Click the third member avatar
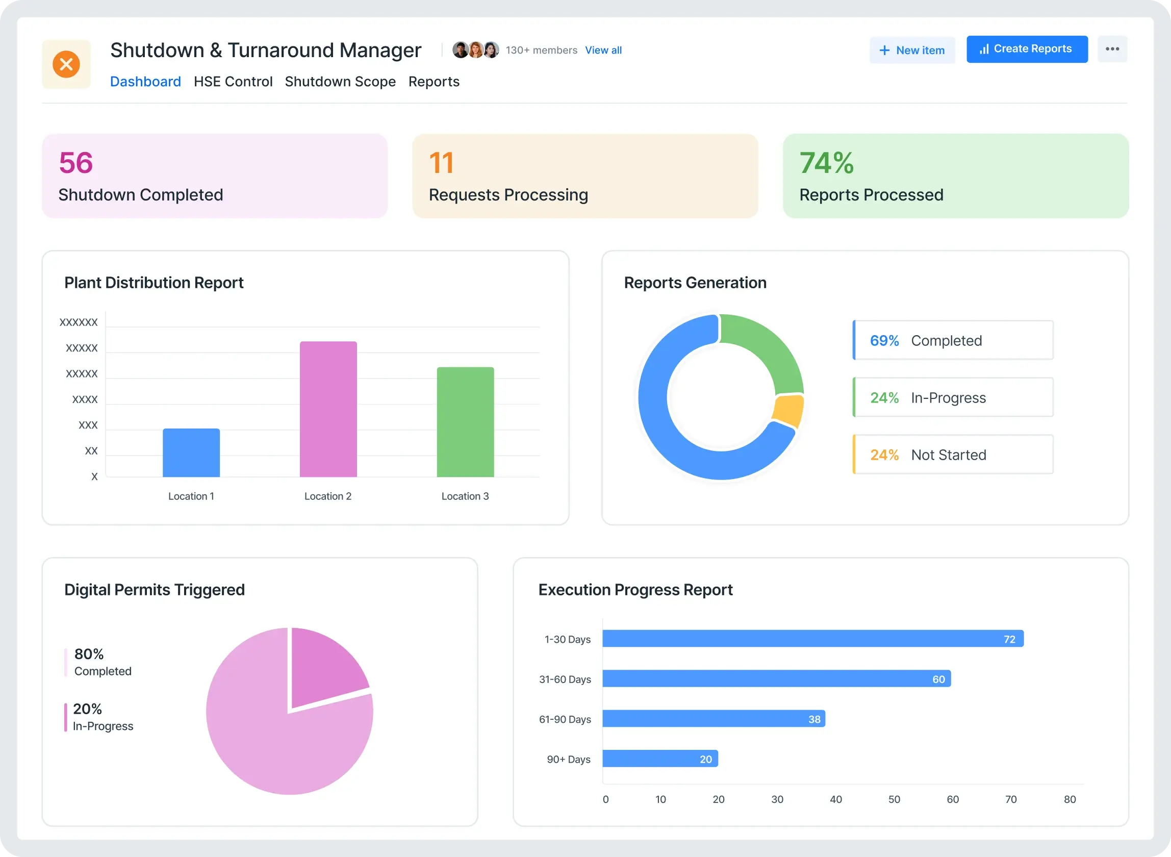 [x=492, y=50]
